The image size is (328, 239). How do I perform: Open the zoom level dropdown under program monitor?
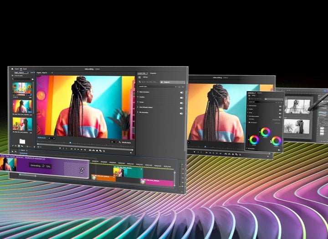51,138
